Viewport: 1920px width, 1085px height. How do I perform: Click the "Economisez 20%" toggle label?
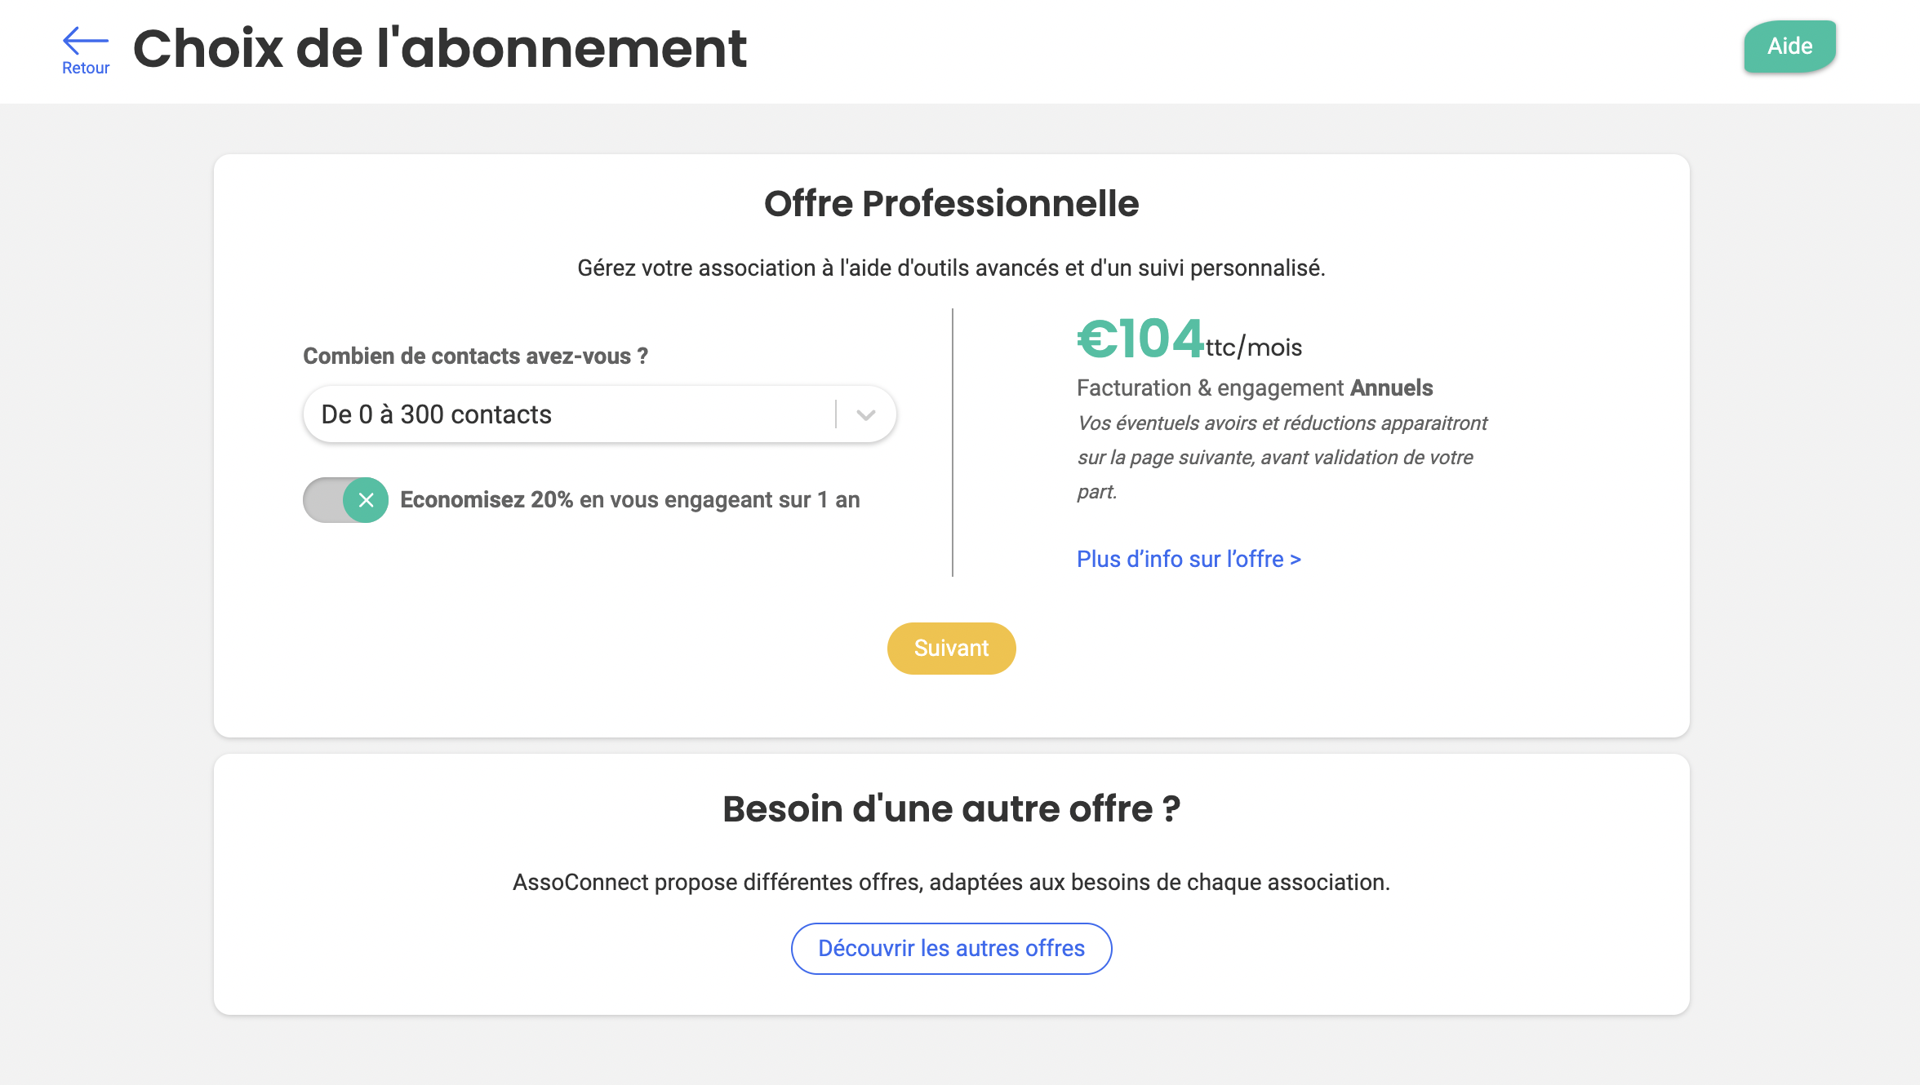pyautogui.click(x=629, y=500)
